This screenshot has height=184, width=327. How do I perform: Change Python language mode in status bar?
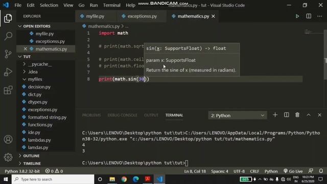271,171
